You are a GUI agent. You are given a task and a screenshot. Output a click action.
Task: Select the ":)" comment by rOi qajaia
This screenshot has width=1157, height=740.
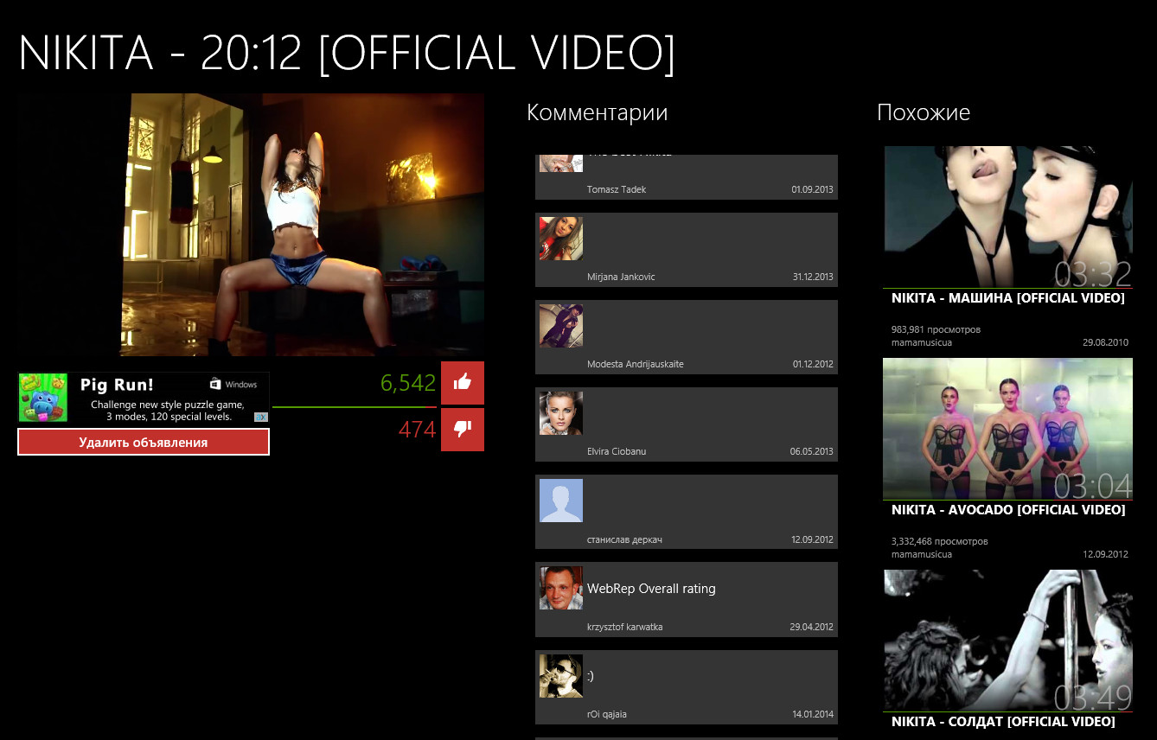tap(687, 687)
